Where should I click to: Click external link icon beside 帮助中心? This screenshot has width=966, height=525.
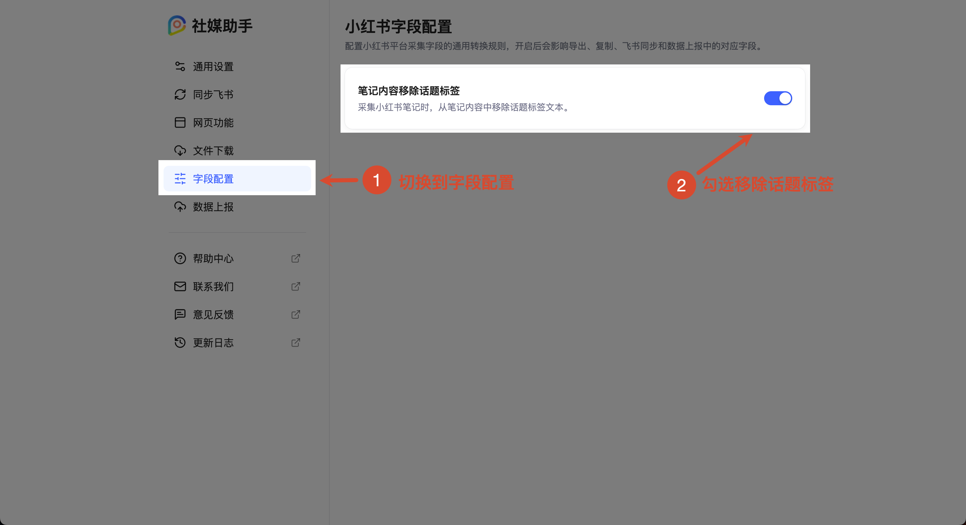[295, 258]
